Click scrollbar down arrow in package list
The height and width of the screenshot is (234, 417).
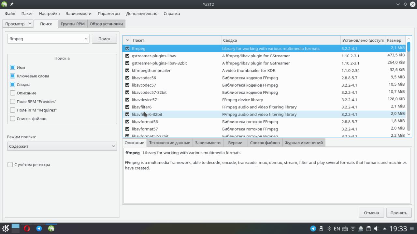point(409,134)
